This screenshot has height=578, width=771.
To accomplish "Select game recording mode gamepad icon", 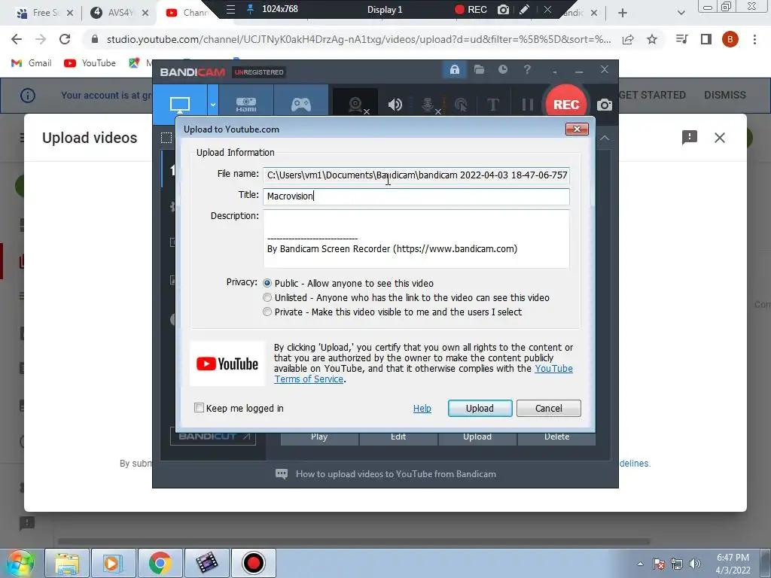I will point(301,104).
